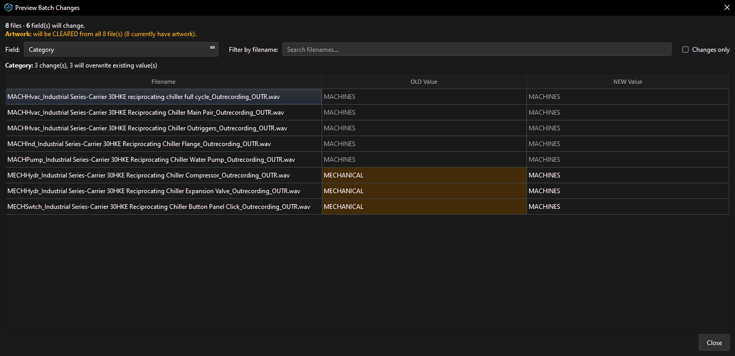Click MACHINES old value for Main Pair row
Screen dimensions: 735x356
(424, 113)
